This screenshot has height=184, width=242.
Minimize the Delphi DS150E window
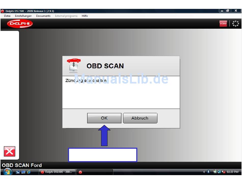(222, 11)
